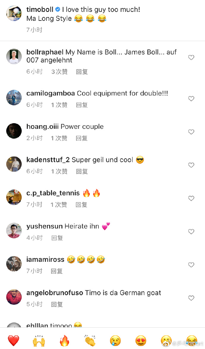Viewport: 205px width, 349px height.
Task: Like the iamamiross laughing comment
Action: pyautogui.click(x=191, y=265)
